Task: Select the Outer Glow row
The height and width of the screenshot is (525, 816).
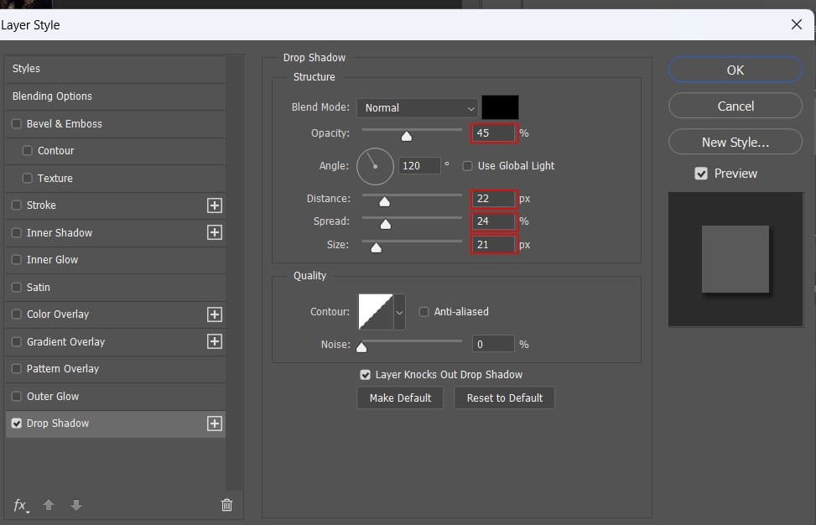Action: click(x=116, y=397)
